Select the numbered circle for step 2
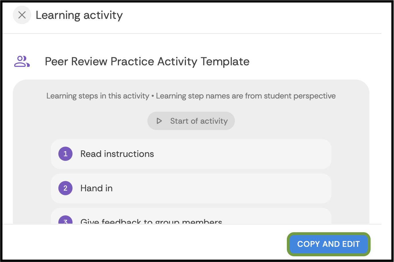Viewport: 394px width, 262px height. [65, 188]
